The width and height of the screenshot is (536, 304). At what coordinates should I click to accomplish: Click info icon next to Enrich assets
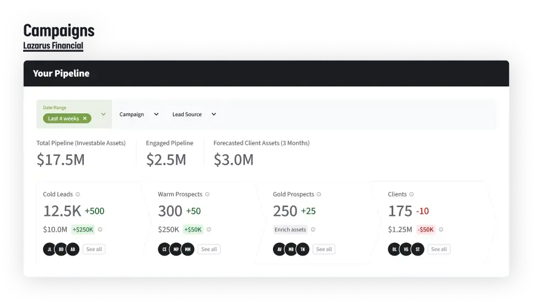coord(313,230)
